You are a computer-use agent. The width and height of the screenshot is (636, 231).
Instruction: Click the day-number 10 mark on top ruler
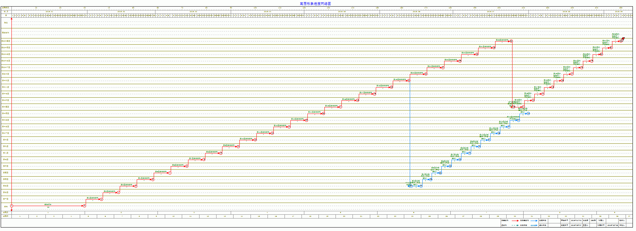click(x=36, y=8)
